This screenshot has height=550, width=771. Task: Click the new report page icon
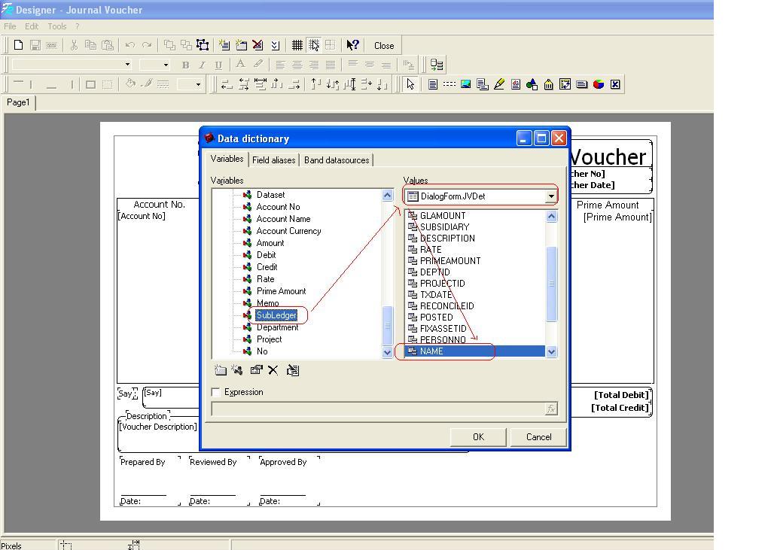(224, 45)
